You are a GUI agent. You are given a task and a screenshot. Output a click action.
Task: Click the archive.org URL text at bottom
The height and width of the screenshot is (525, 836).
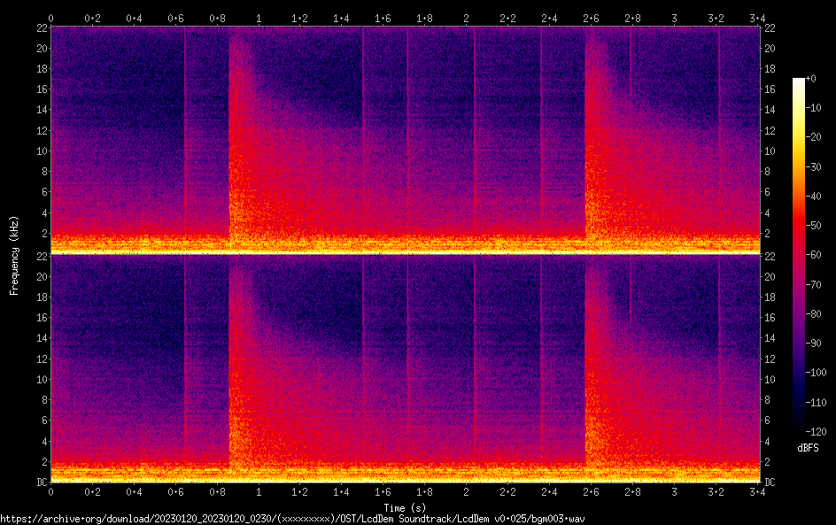point(292,519)
